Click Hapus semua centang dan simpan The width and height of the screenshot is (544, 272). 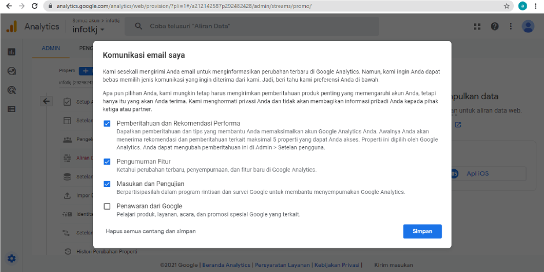pos(151,231)
